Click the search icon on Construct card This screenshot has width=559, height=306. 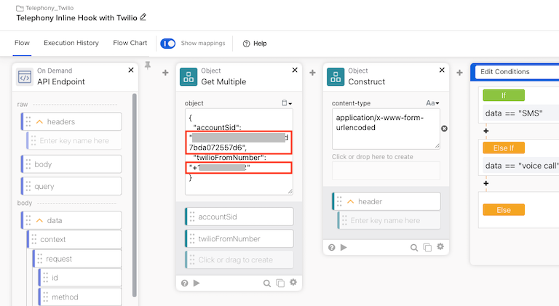coord(413,247)
